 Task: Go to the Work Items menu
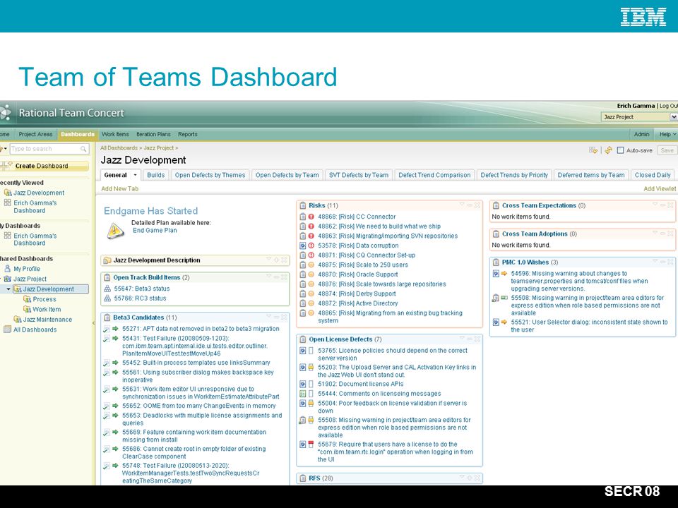pyautogui.click(x=115, y=134)
